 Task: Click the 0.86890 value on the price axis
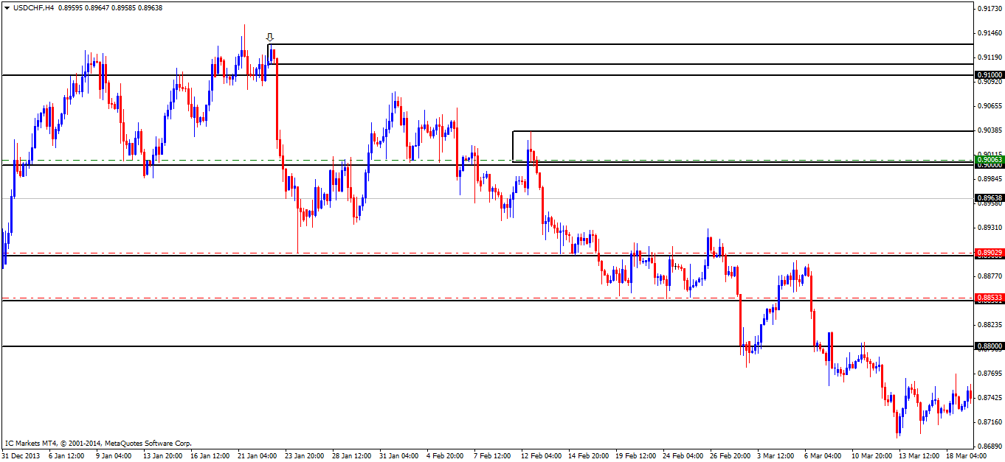990,447
